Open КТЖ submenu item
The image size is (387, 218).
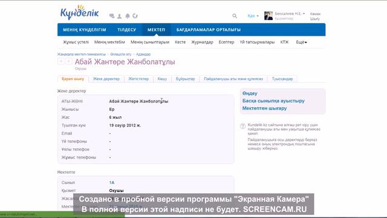(284, 42)
